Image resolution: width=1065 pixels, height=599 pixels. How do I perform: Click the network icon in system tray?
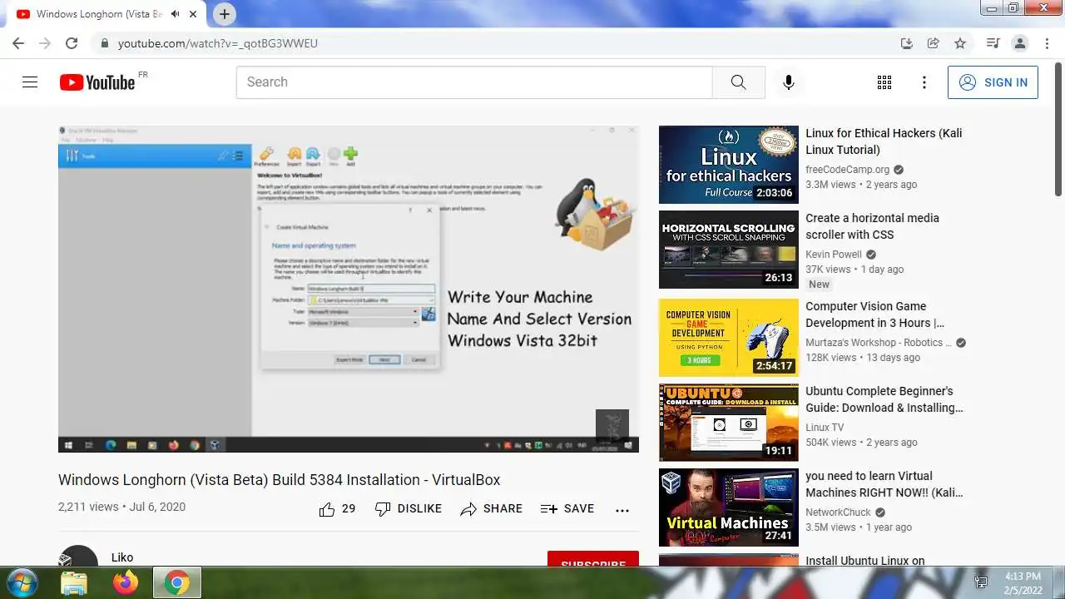[982, 582]
